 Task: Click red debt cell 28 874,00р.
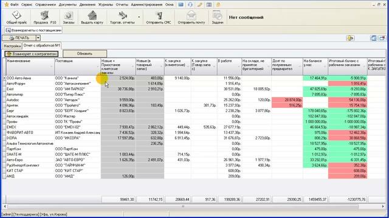(x=287, y=100)
